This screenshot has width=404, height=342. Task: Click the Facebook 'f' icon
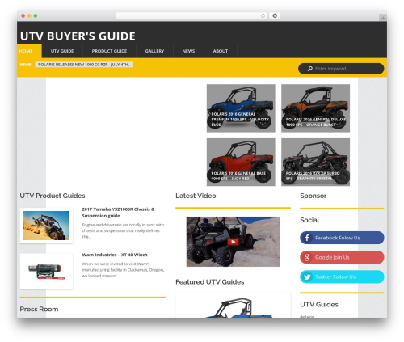[x=307, y=238]
